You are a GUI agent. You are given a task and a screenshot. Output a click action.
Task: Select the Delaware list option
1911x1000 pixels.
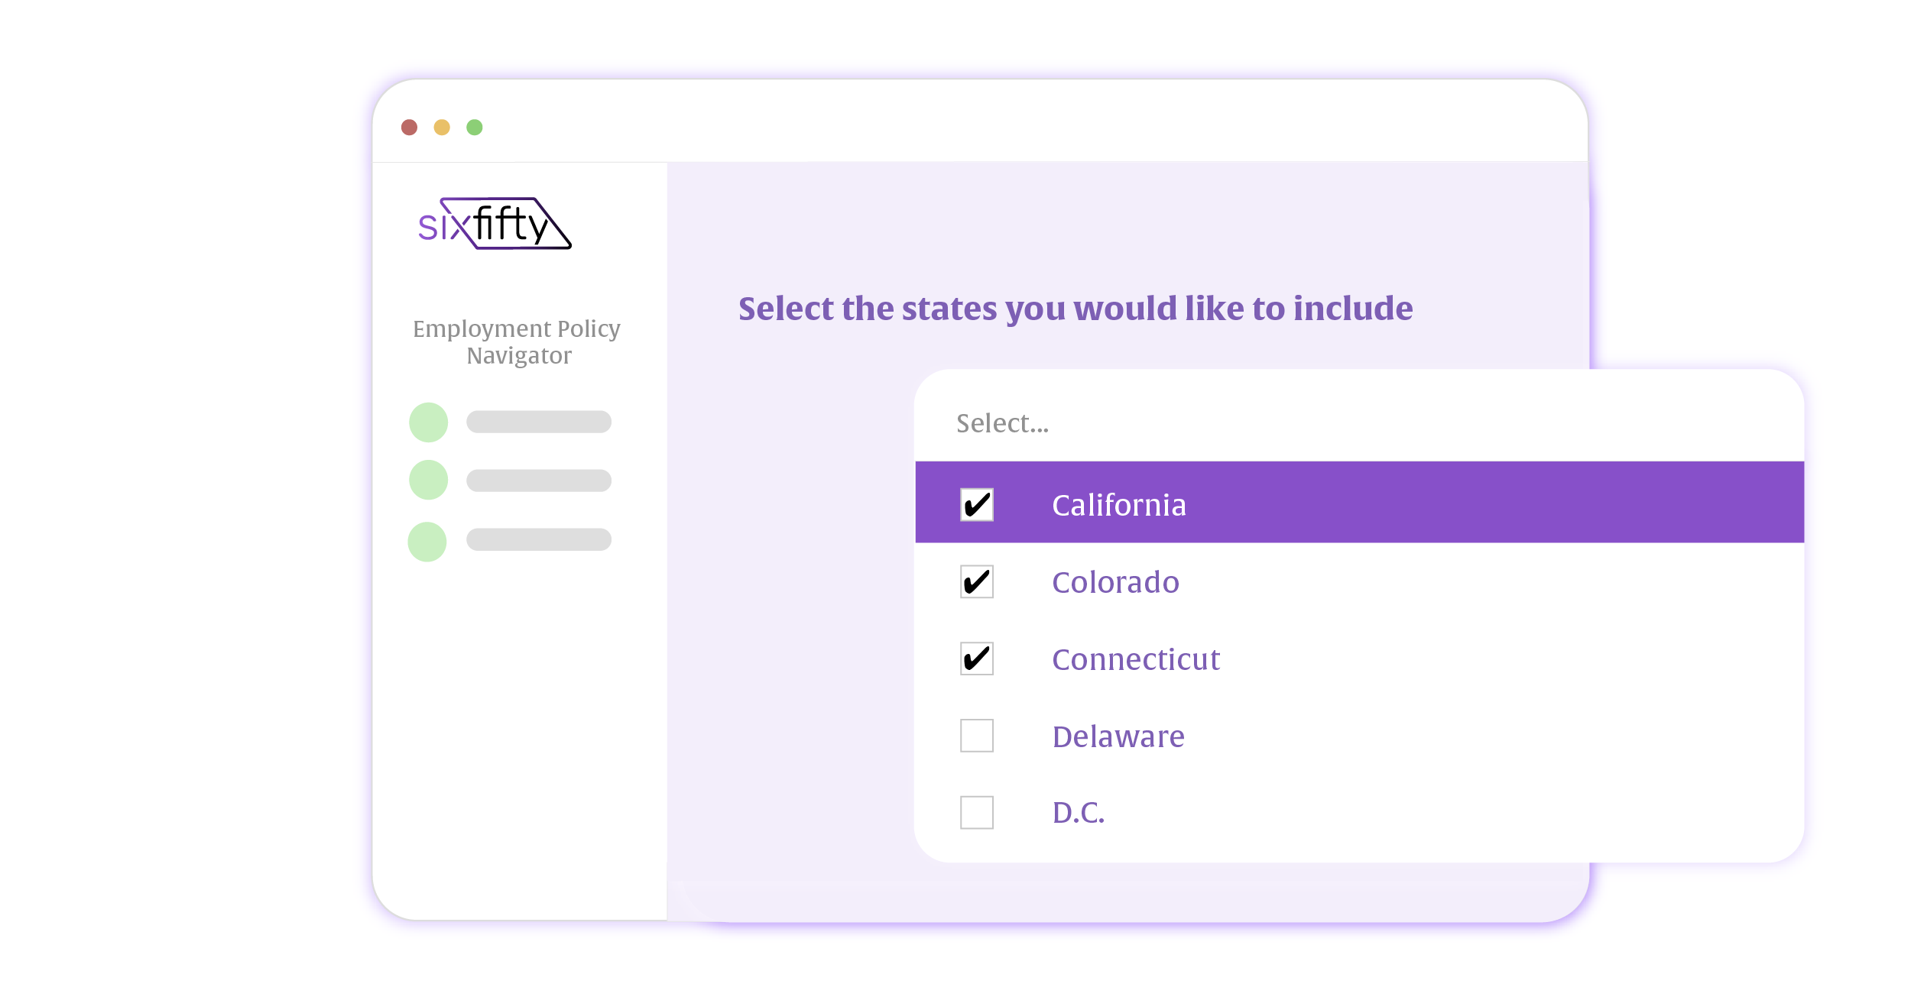coord(1118,736)
